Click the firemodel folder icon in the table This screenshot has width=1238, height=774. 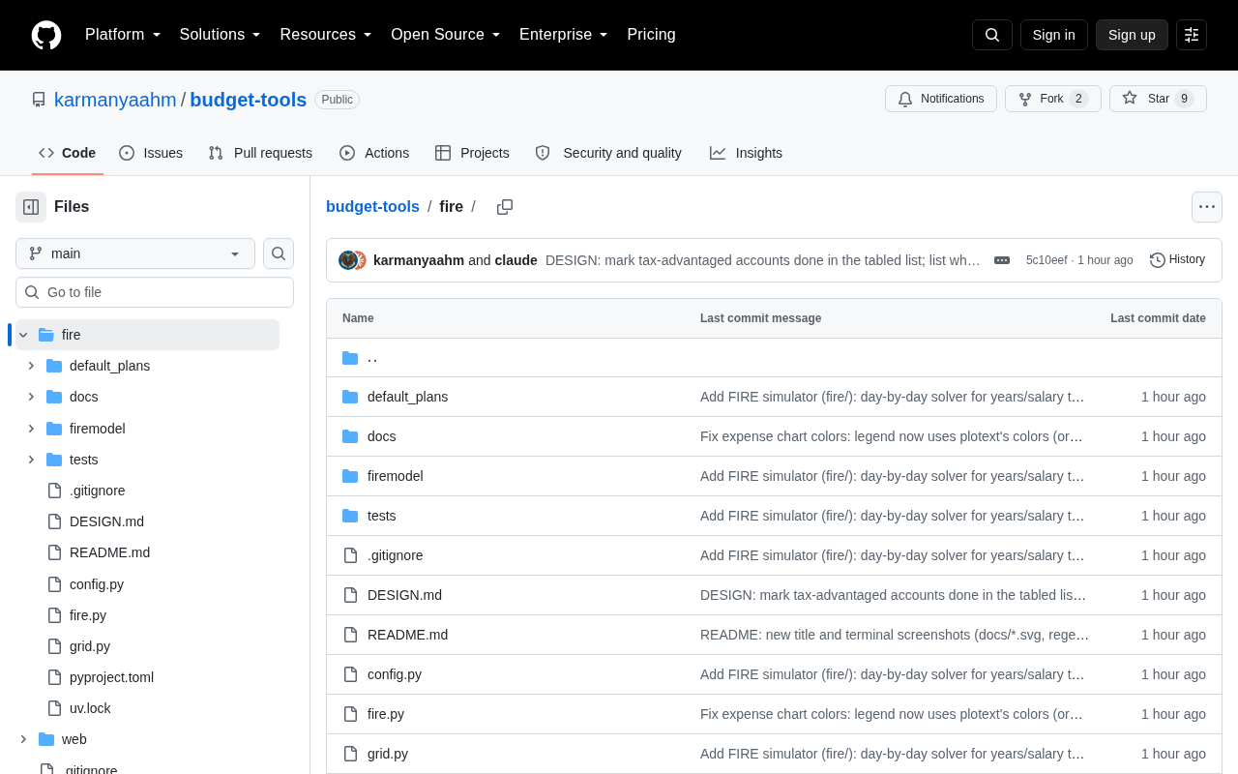(350, 476)
